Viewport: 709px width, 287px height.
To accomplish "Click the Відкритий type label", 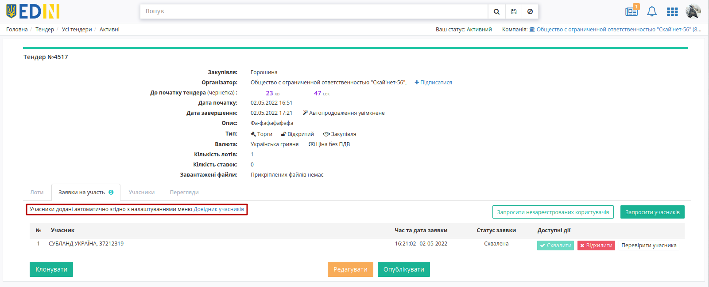I will [298, 134].
